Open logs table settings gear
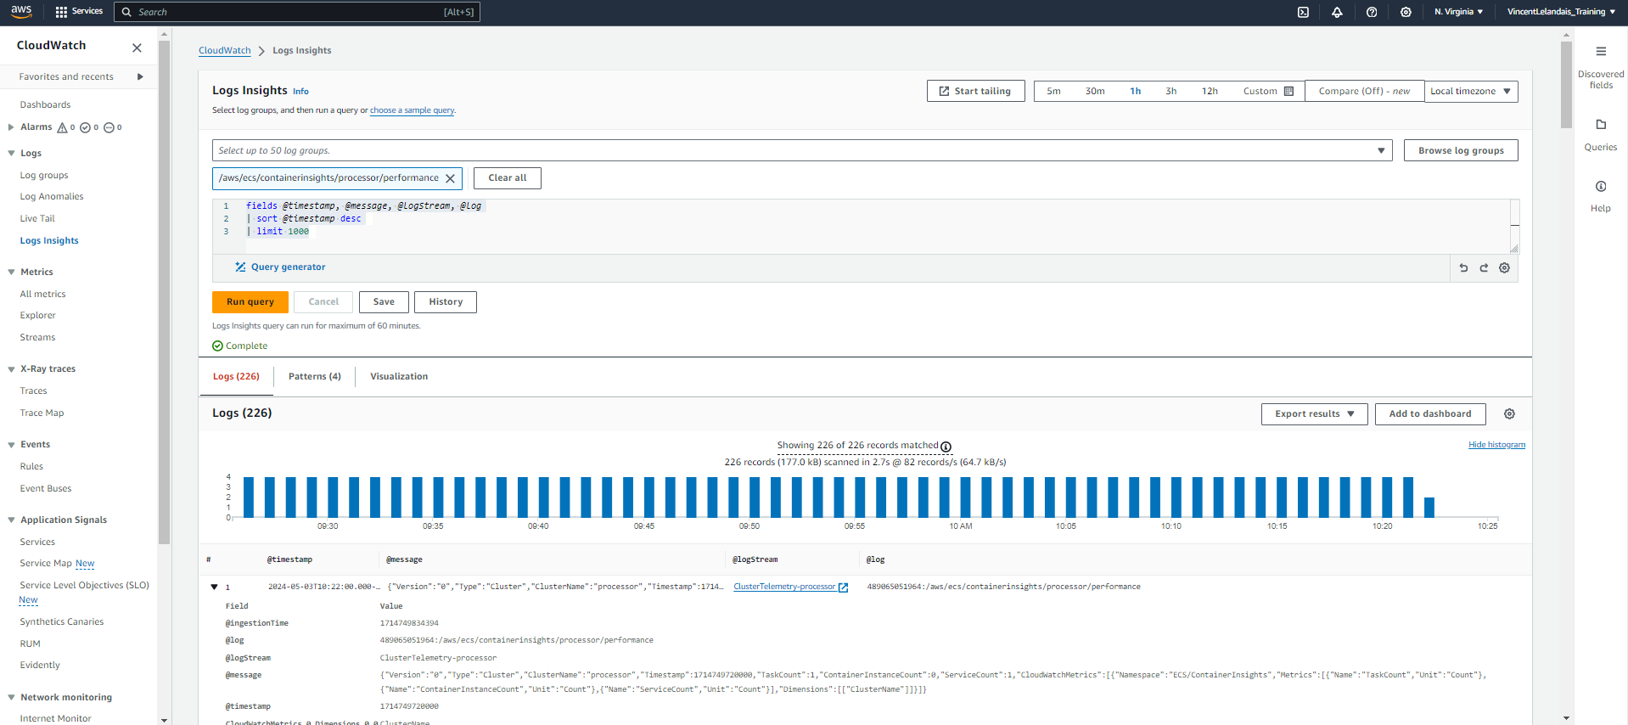 [x=1509, y=414]
